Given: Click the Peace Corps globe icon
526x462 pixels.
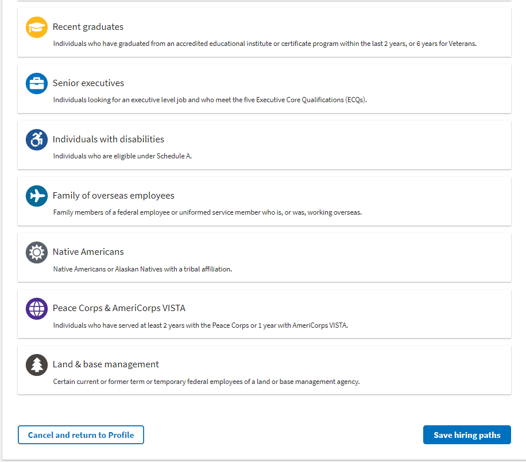Looking at the screenshot, I should [x=37, y=309].
